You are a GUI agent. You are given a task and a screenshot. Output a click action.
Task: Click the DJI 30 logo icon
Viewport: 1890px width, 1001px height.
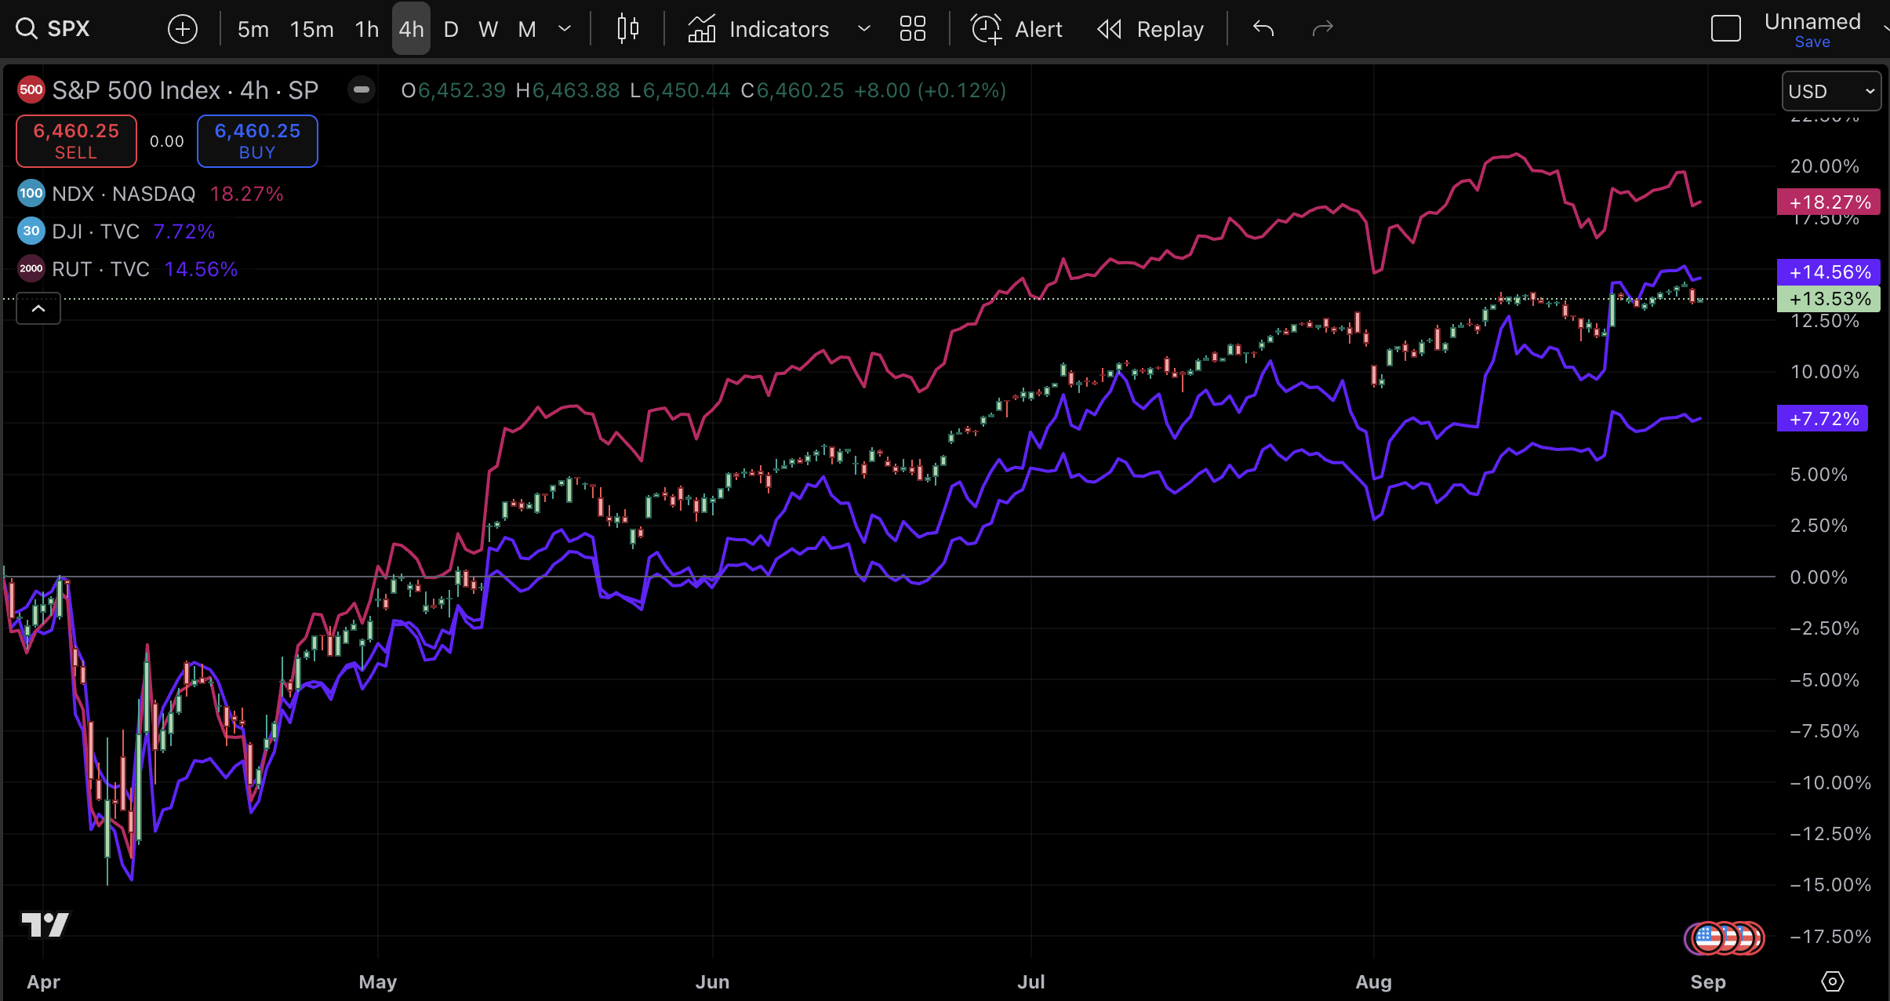pyautogui.click(x=31, y=231)
